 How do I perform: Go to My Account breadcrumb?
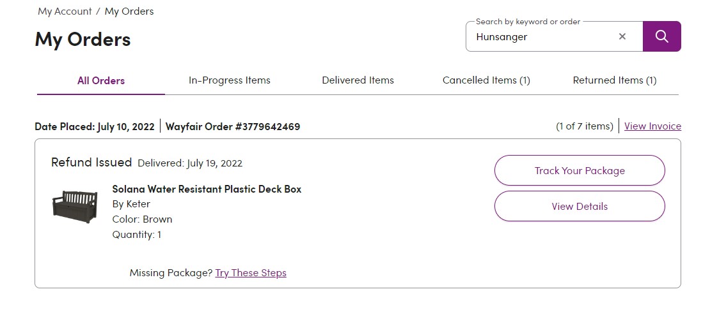[x=65, y=11]
